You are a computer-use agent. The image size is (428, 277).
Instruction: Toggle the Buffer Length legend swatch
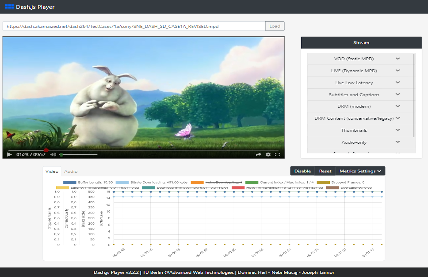coord(70,183)
